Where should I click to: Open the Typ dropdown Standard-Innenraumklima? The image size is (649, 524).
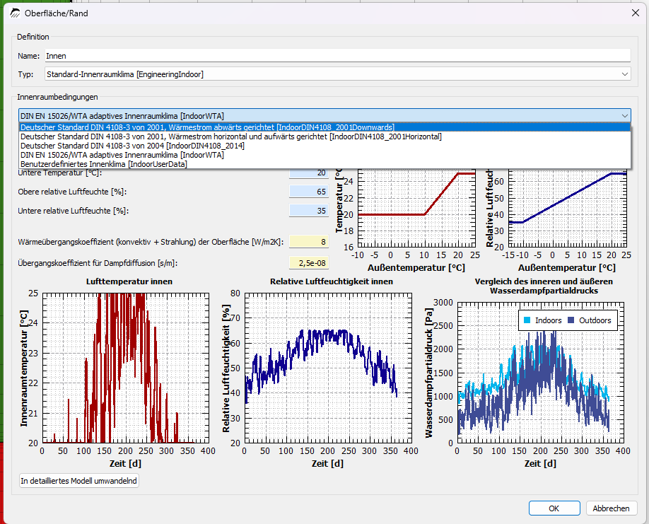click(337, 74)
